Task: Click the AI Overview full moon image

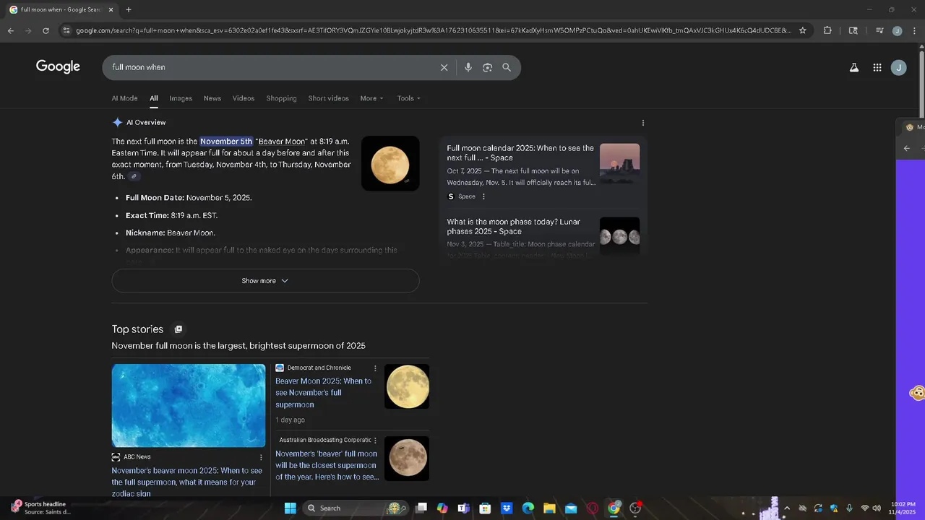Action: [390, 163]
